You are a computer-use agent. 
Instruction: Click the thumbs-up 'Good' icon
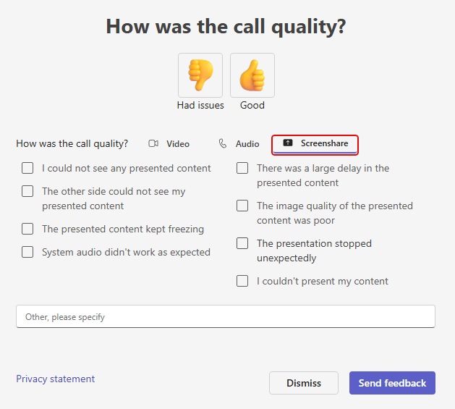tap(252, 75)
